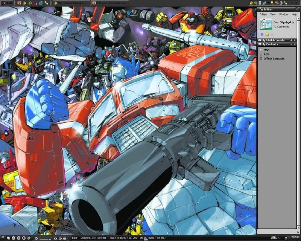Click the blue globe icon under the avatar

(261, 34)
